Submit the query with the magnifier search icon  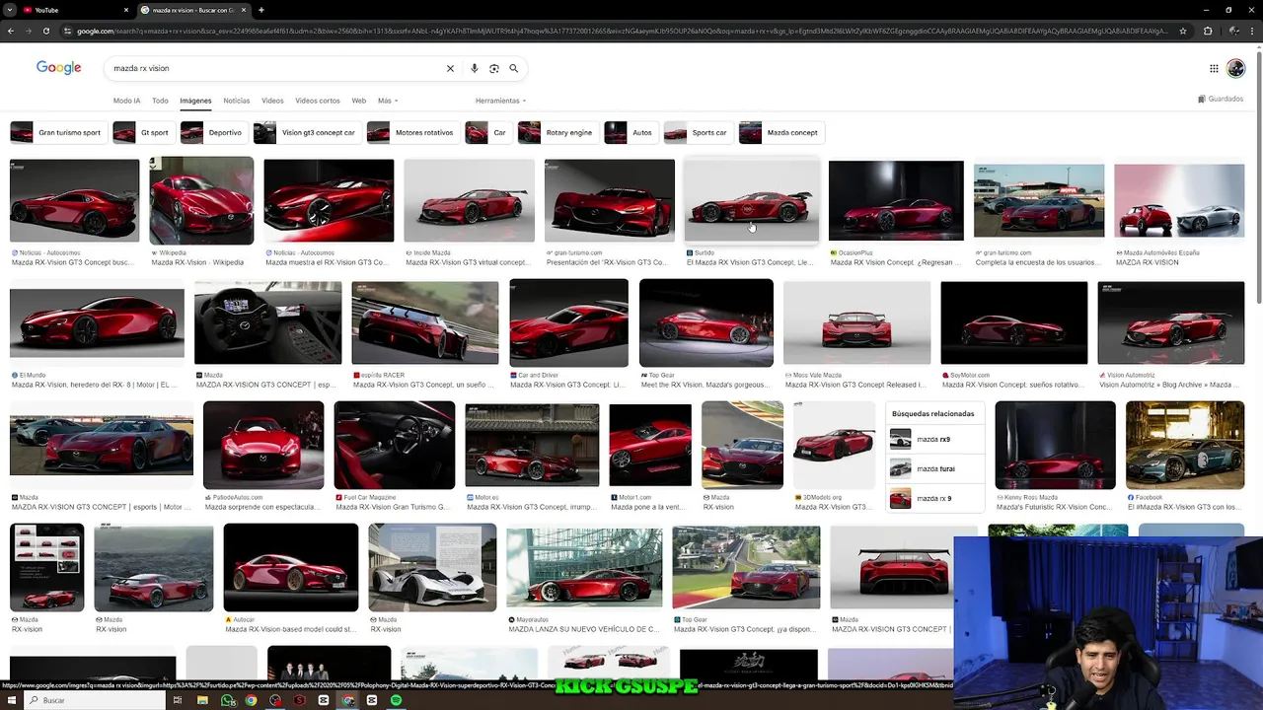click(x=513, y=68)
